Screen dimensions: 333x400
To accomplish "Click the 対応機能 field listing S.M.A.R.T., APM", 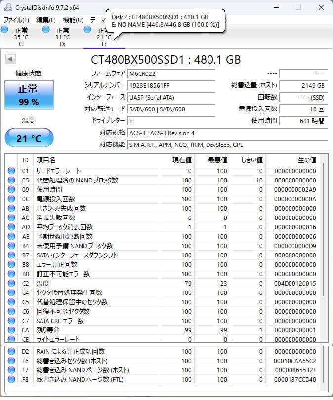I will (x=227, y=145).
